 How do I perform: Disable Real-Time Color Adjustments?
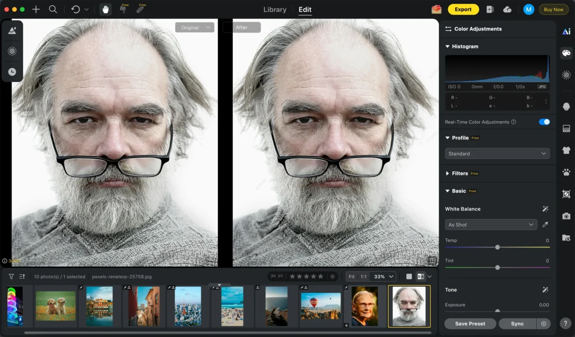(x=544, y=122)
